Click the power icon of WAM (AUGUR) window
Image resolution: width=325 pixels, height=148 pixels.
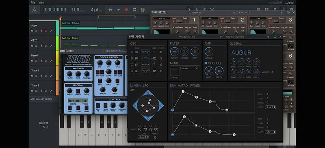pyautogui.click(x=275, y=36)
